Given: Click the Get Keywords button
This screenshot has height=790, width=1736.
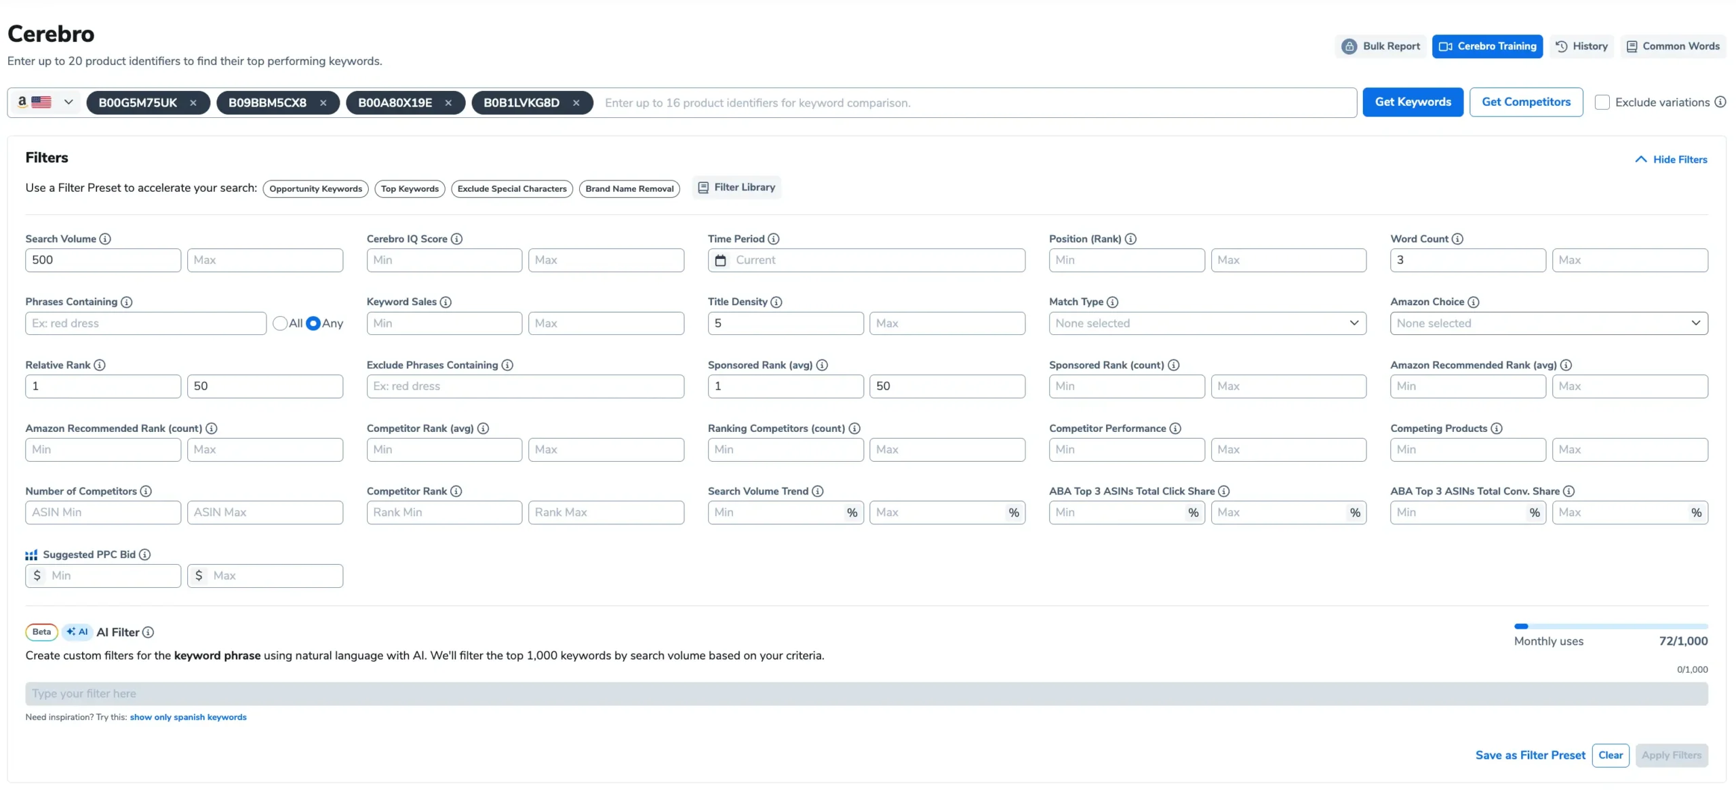Looking at the screenshot, I should (x=1413, y=102).
